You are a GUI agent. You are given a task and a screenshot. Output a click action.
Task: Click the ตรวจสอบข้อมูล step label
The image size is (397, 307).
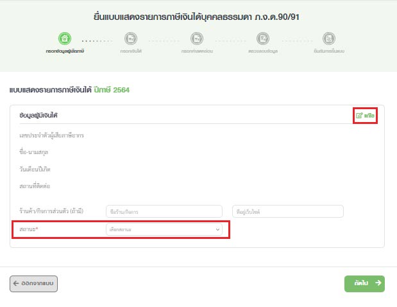pos(263,51)
